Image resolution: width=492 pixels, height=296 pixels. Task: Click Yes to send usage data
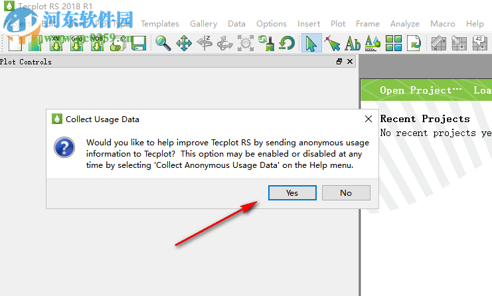292,193
